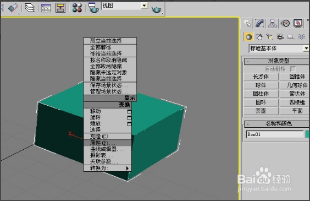Switch to the Modify panel tab

click(x=260, y=23)
